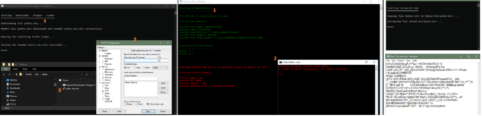Select Bell in PuTTY category tree
Viewport: 482px width, 116px height.
pyautogui.click(x=106, y=61)
